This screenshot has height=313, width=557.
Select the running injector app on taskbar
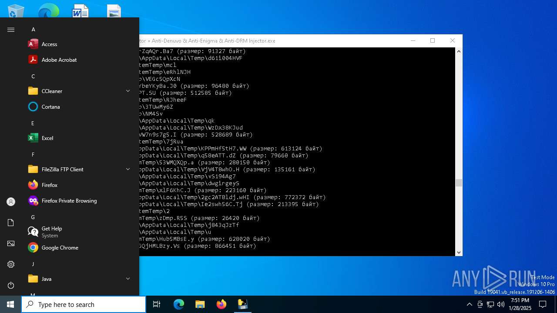coord(242,304)
